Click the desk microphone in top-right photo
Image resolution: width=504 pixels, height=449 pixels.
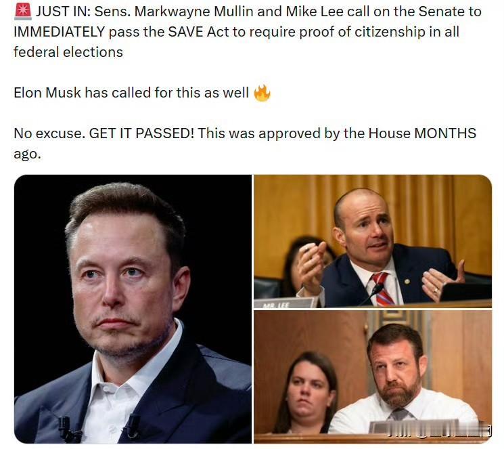tap(371, 295)
